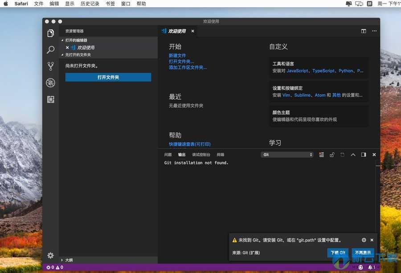Expand the 大纲 outline section
Viewport: 401px width, 273px height.
69,260
